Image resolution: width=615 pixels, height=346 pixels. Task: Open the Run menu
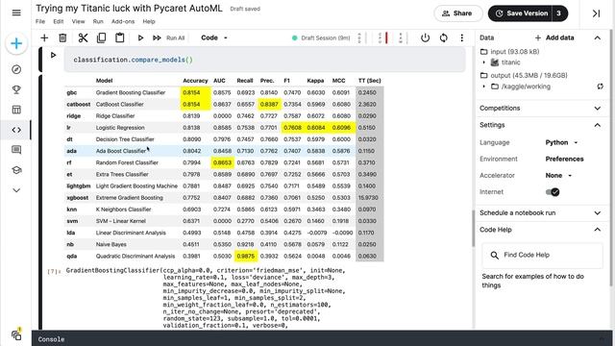(x=98, y=21)
